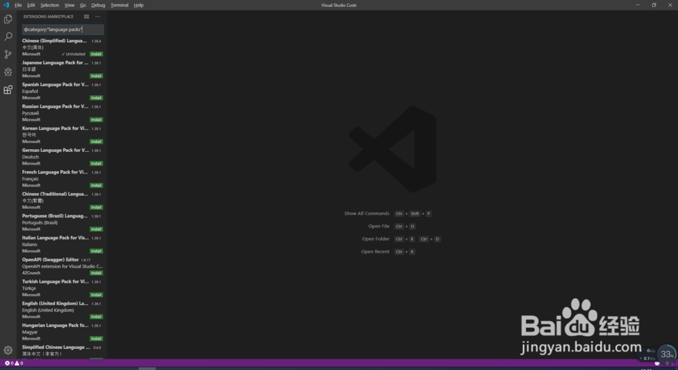Viewport: 678px width, 370px height.
Task: Select Portuguese (Brazil) Language Pack title
Action: point(55,215)
